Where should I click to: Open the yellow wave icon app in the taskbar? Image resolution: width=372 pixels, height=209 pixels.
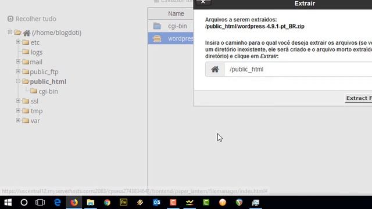pos(189,203)
